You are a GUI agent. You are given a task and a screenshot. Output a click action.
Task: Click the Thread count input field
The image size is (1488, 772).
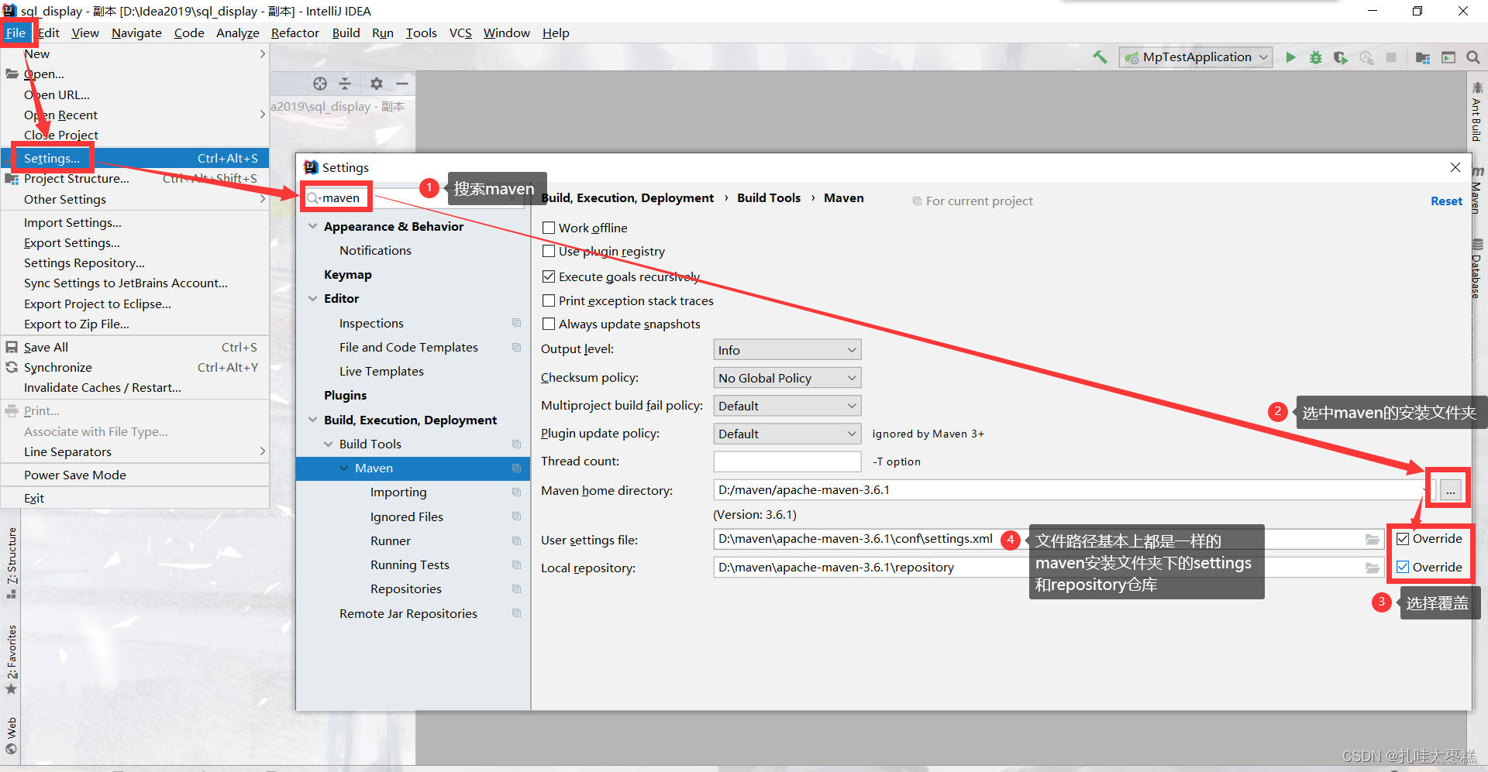click(x=787, y=461)
